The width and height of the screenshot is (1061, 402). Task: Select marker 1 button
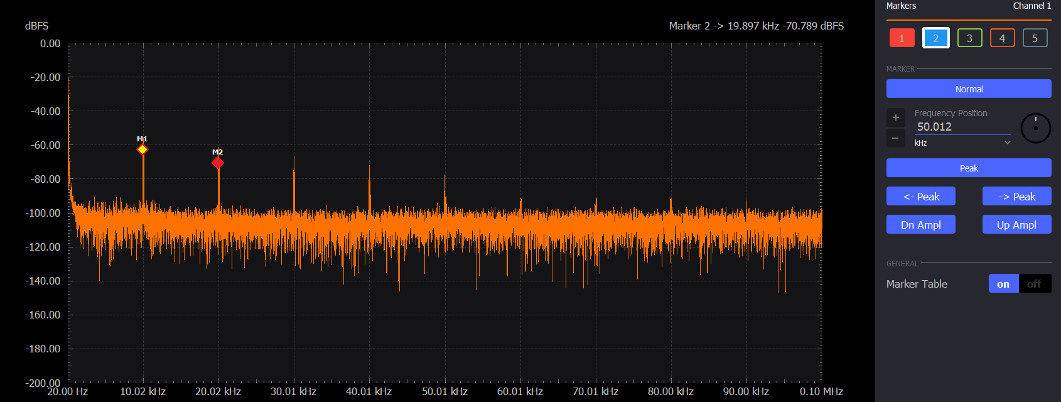click(902, 38)
